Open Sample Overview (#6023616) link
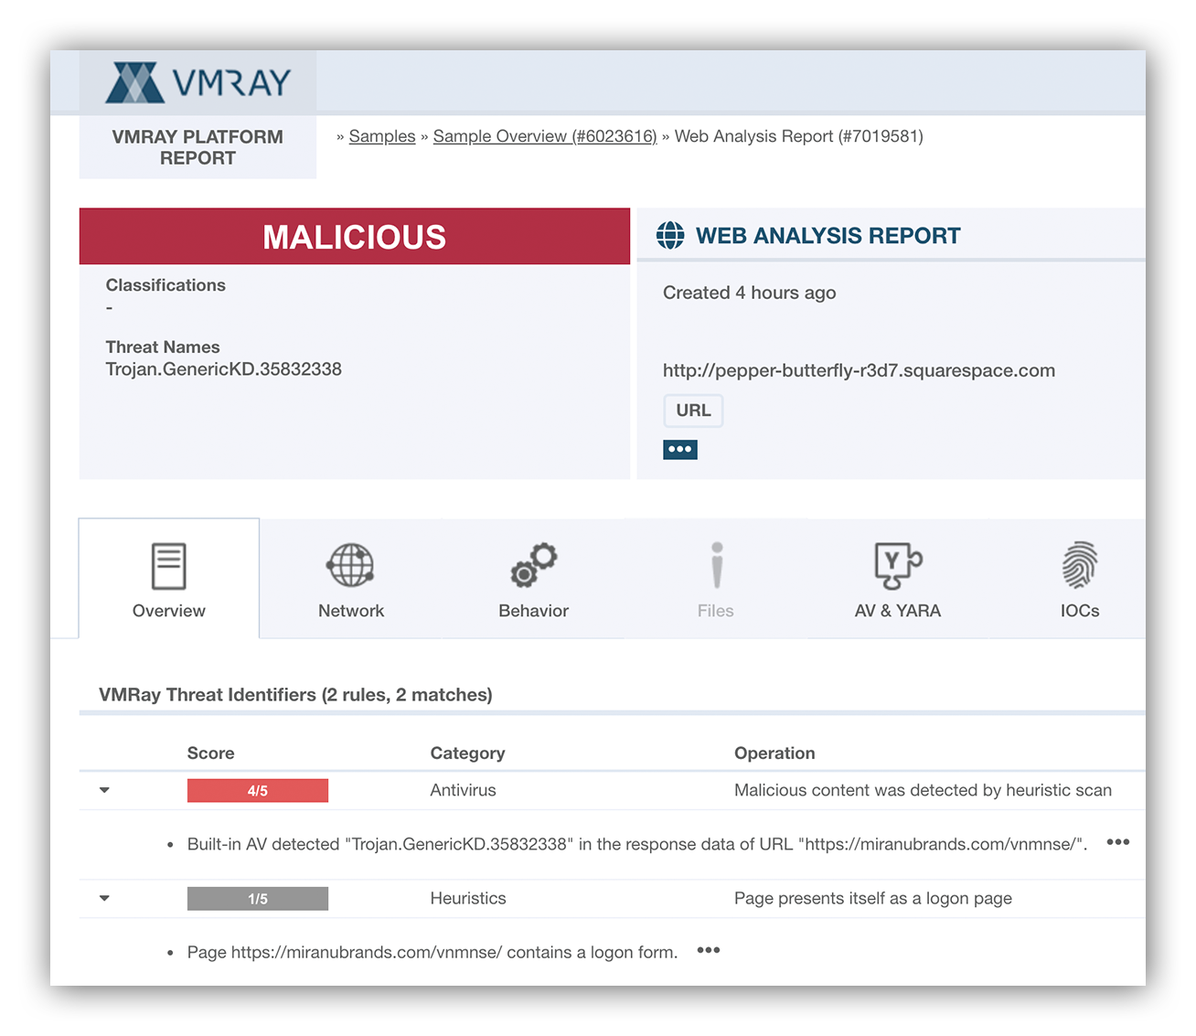The image size is (1196, 1036). [x=545, y=136]
